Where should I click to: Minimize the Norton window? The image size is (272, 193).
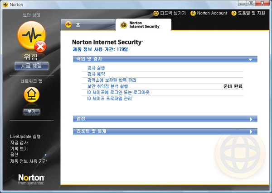coord(243,3)
